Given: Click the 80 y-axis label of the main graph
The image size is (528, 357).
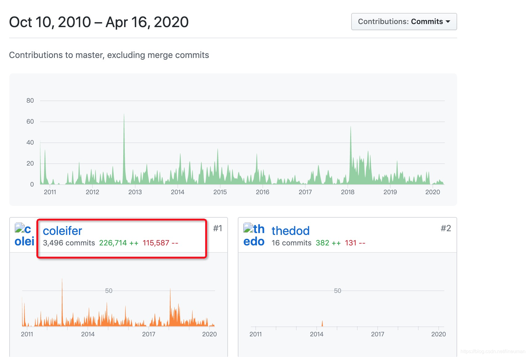Looking at the screenshot, I should 30,101.
